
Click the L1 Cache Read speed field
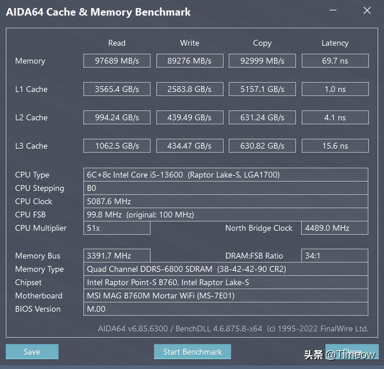117,89
